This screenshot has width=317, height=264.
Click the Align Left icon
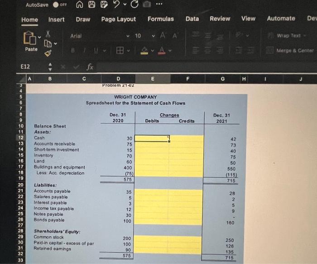coord(196,50)
